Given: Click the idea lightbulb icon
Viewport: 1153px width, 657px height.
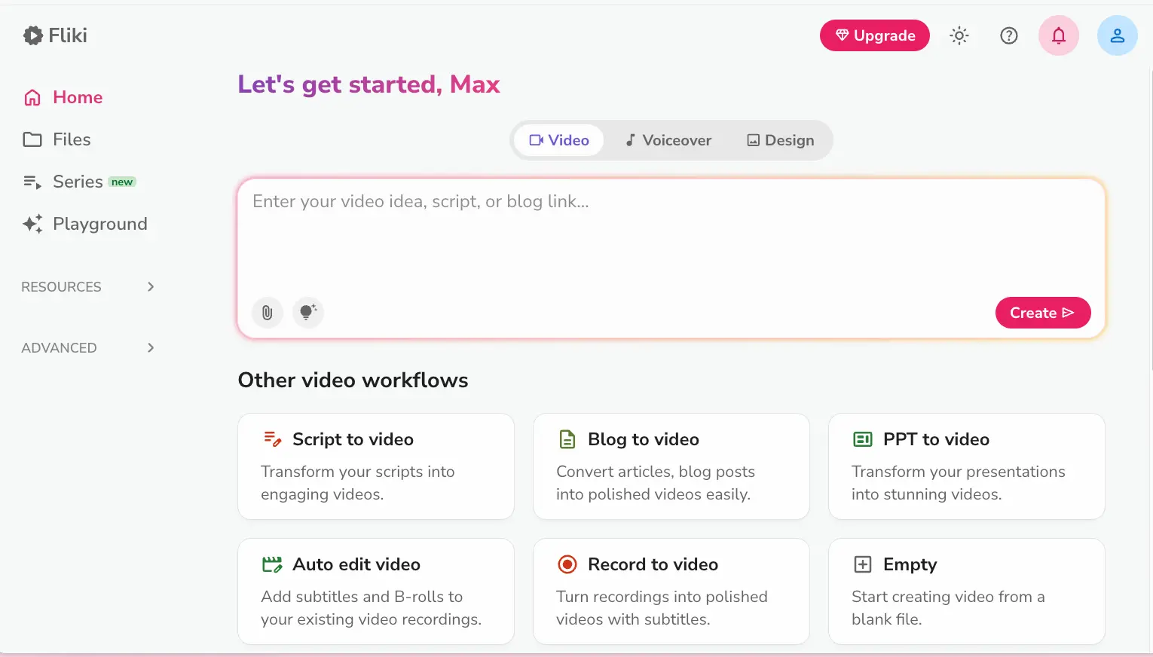Looking at the screenshot, I should click(307, 312).
